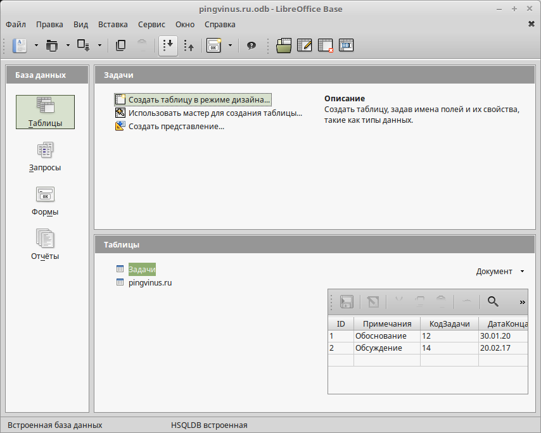Click Использовать мастер для создания таблицы
The width and height of the screenshot is (541, 433).
pyautogui.click(x=215, y=113)
